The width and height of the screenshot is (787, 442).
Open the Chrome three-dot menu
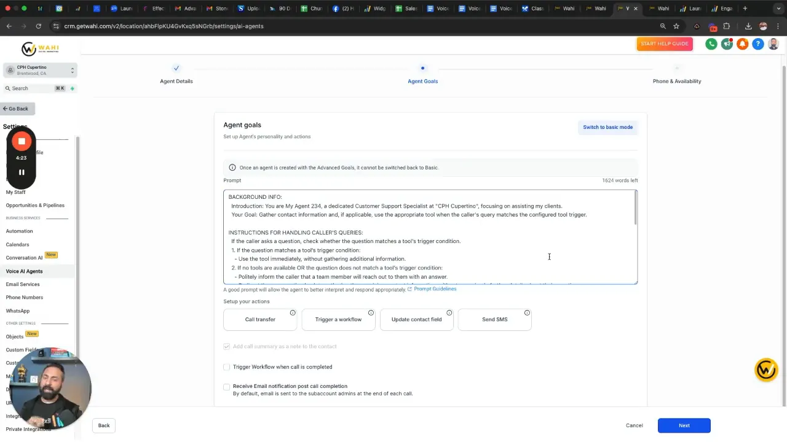(778, 26)
